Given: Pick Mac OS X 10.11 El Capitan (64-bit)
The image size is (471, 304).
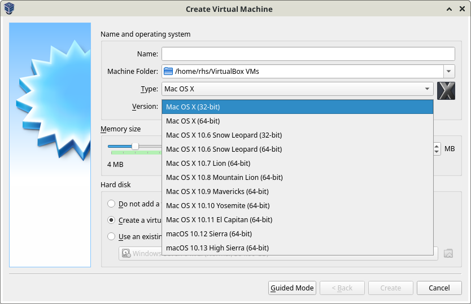Looking at the screenshot, I should pos(298,219).
